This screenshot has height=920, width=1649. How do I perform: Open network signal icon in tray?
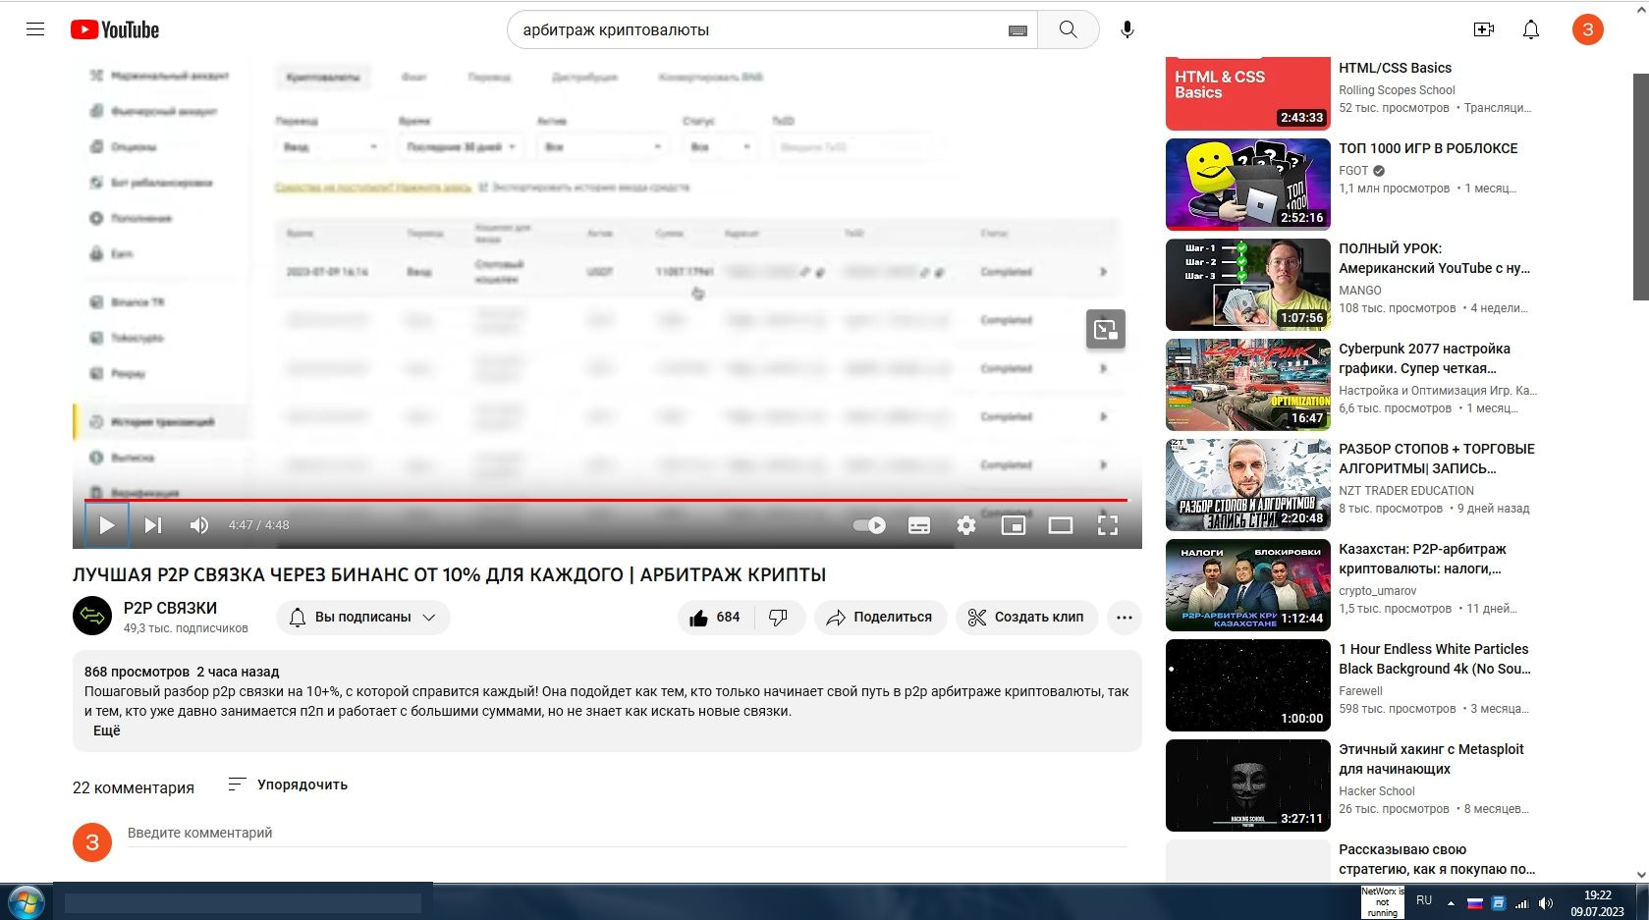click(x=1522, y=903)
